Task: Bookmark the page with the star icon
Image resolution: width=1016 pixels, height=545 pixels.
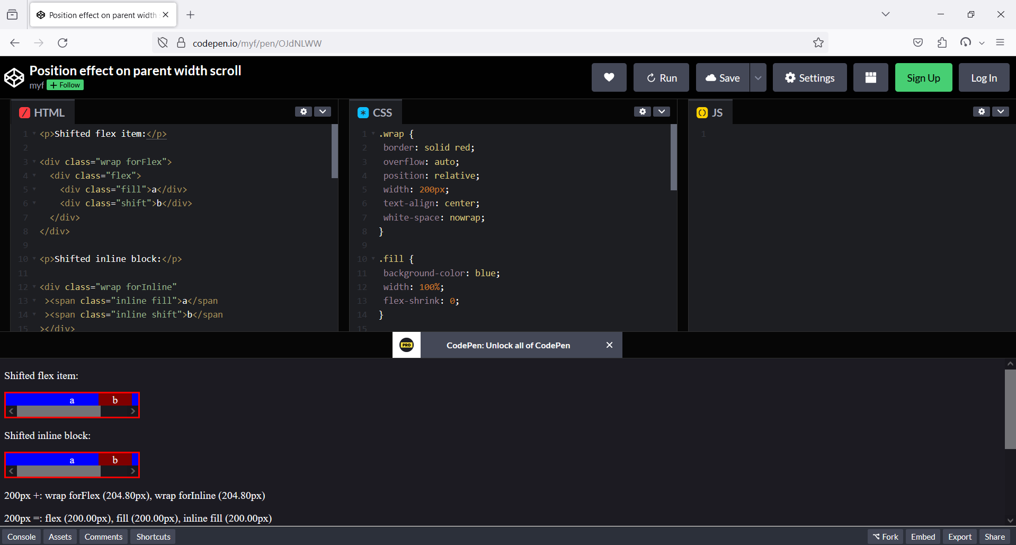Action: (x=818, y=42)
